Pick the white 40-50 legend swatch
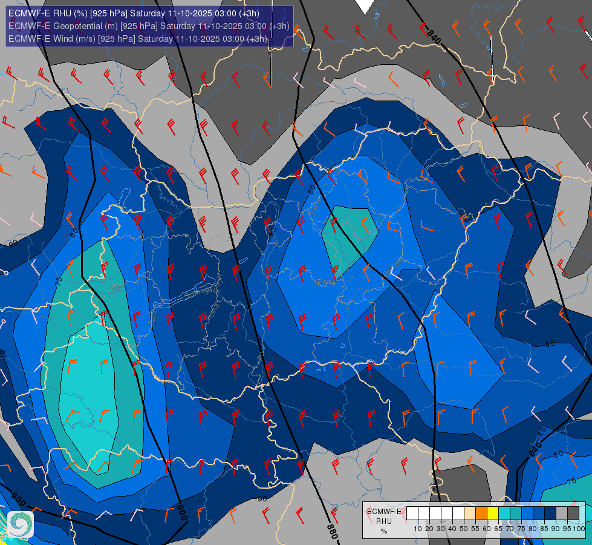592x545 pixels. point(458,513)
